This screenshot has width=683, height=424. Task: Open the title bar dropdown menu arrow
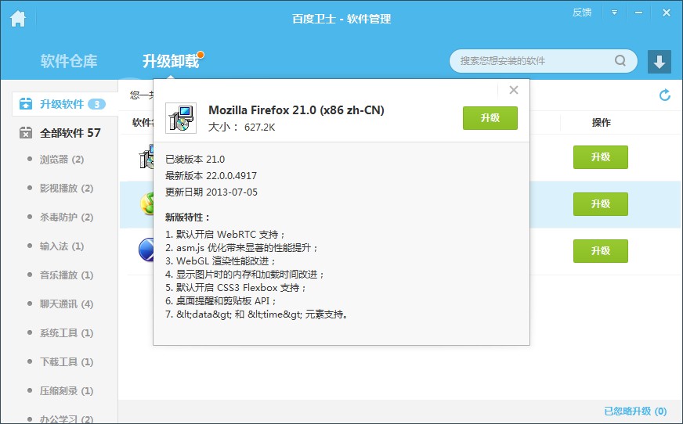coord(614,13)
